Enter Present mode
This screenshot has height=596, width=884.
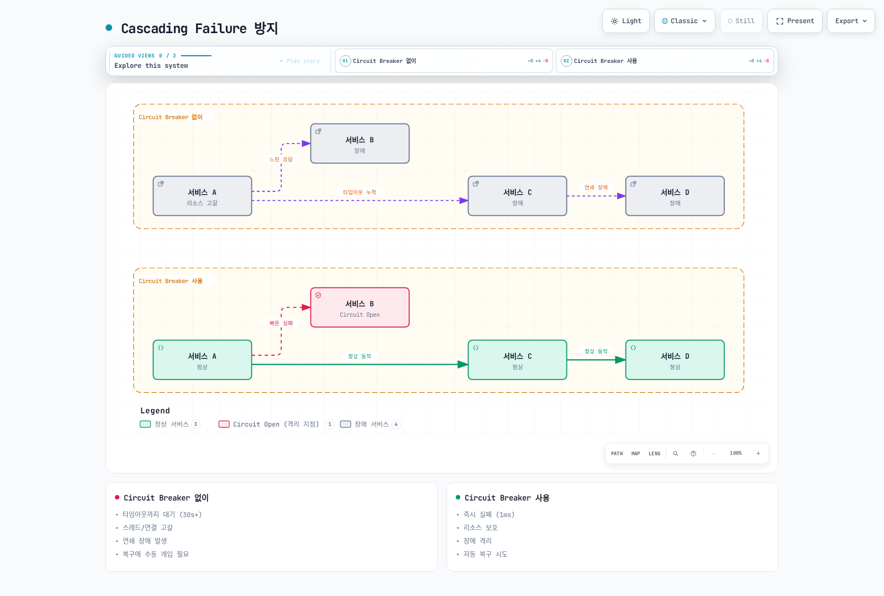794,21
